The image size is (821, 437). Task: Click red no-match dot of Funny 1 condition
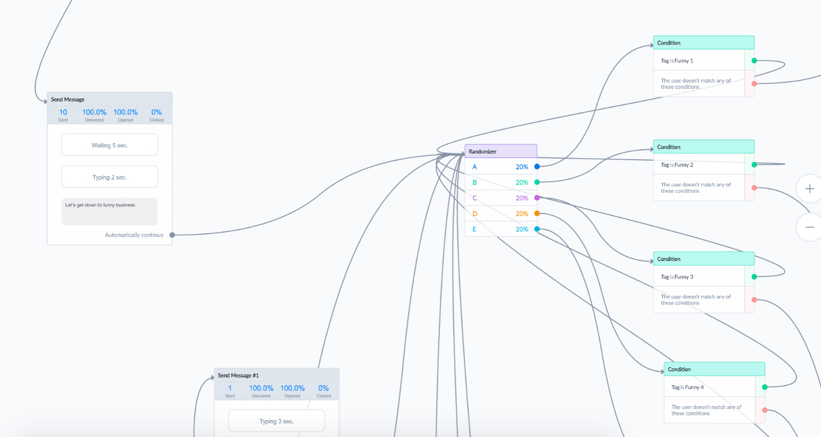click(x=754, y=84)
